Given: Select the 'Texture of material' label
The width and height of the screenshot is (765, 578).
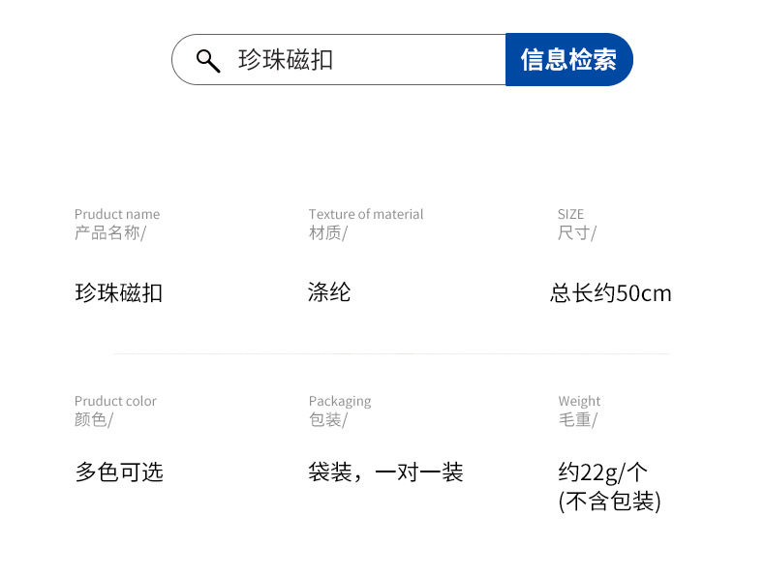Looking at the screenshot, I should [366, 214].
